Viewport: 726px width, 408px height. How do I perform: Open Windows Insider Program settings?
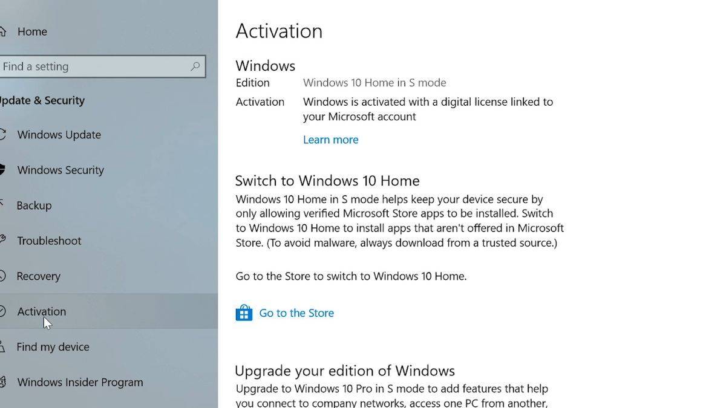click(x=79, y=382)
